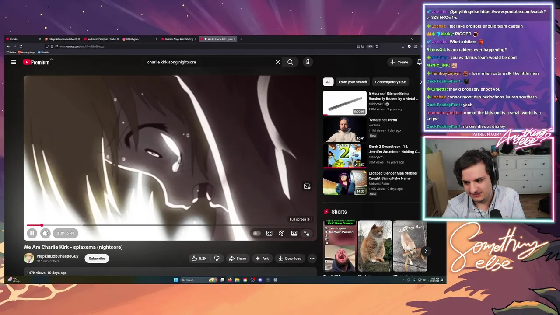Click the Ask button
Viewport: 560px width, 315px height.
262,259
